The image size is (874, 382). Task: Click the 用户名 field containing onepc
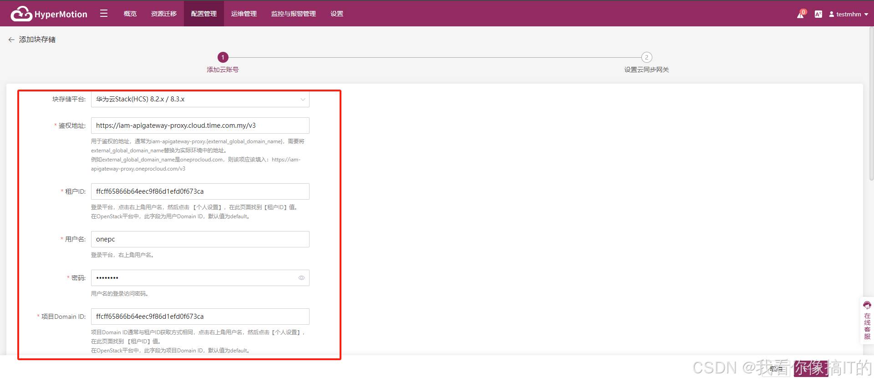coord(200,239)
